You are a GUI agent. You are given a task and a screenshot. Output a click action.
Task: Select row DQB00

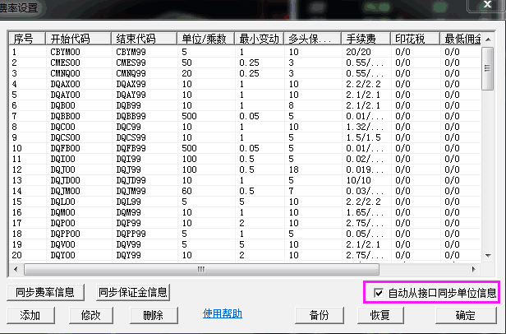click(246, 105)
